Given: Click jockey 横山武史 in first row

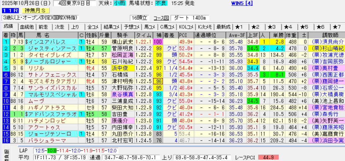Looking at the screenshot, I should (x=123, y=42).
